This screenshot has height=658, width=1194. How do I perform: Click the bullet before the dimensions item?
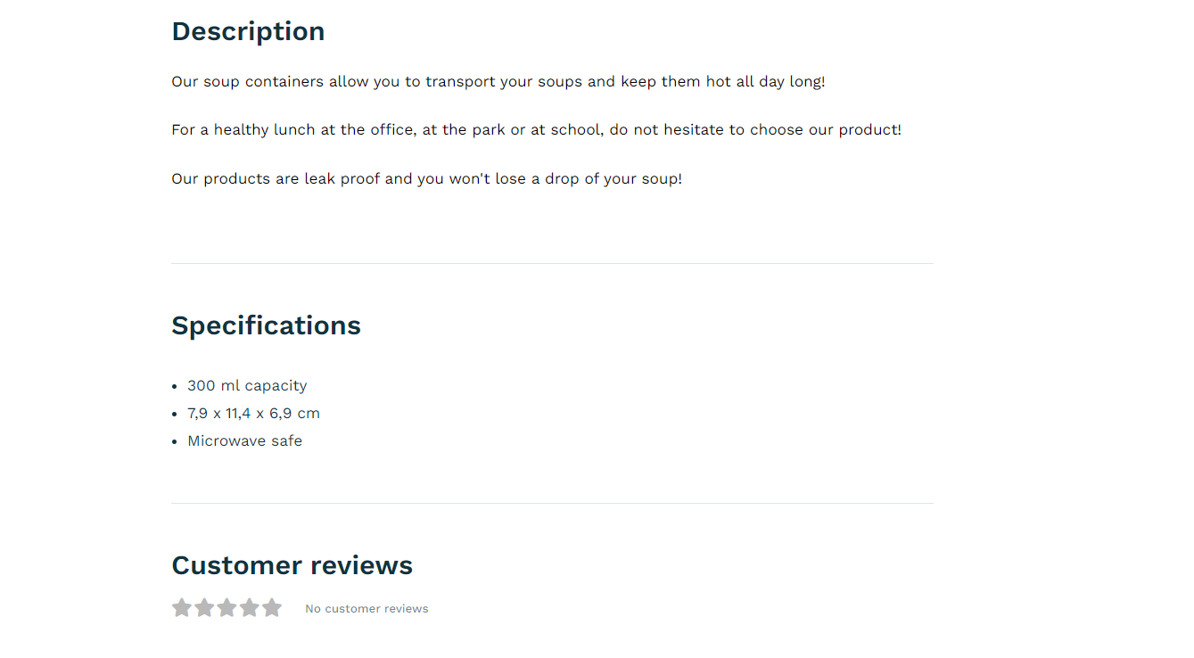pyautogui.click(x=175, y=415)
